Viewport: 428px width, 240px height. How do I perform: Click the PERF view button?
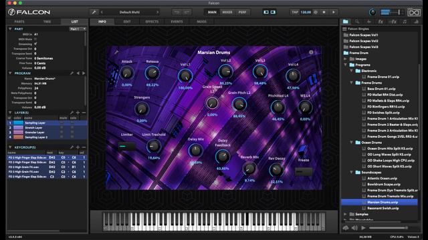pos(242,12)
